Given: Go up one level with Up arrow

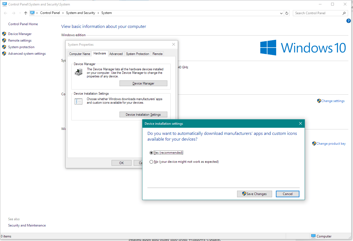Looking at the screenshot, I should coord(26,13).
